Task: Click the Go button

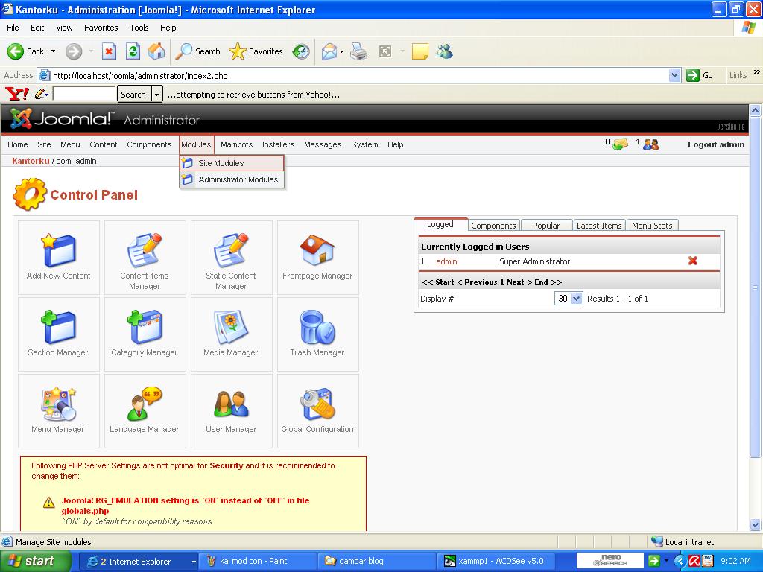Action: (700, 75)
